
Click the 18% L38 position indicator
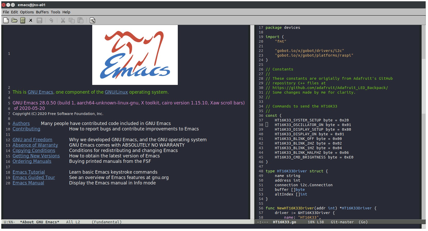pos(316,222)
